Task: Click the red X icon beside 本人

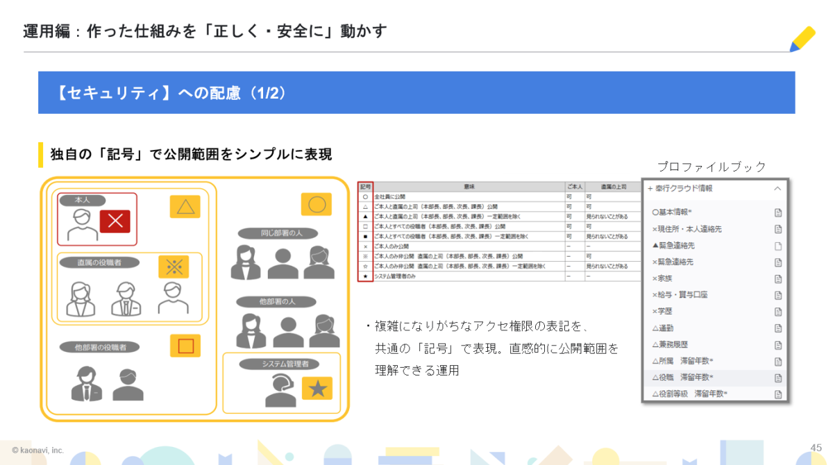Action: click(115, 221)
